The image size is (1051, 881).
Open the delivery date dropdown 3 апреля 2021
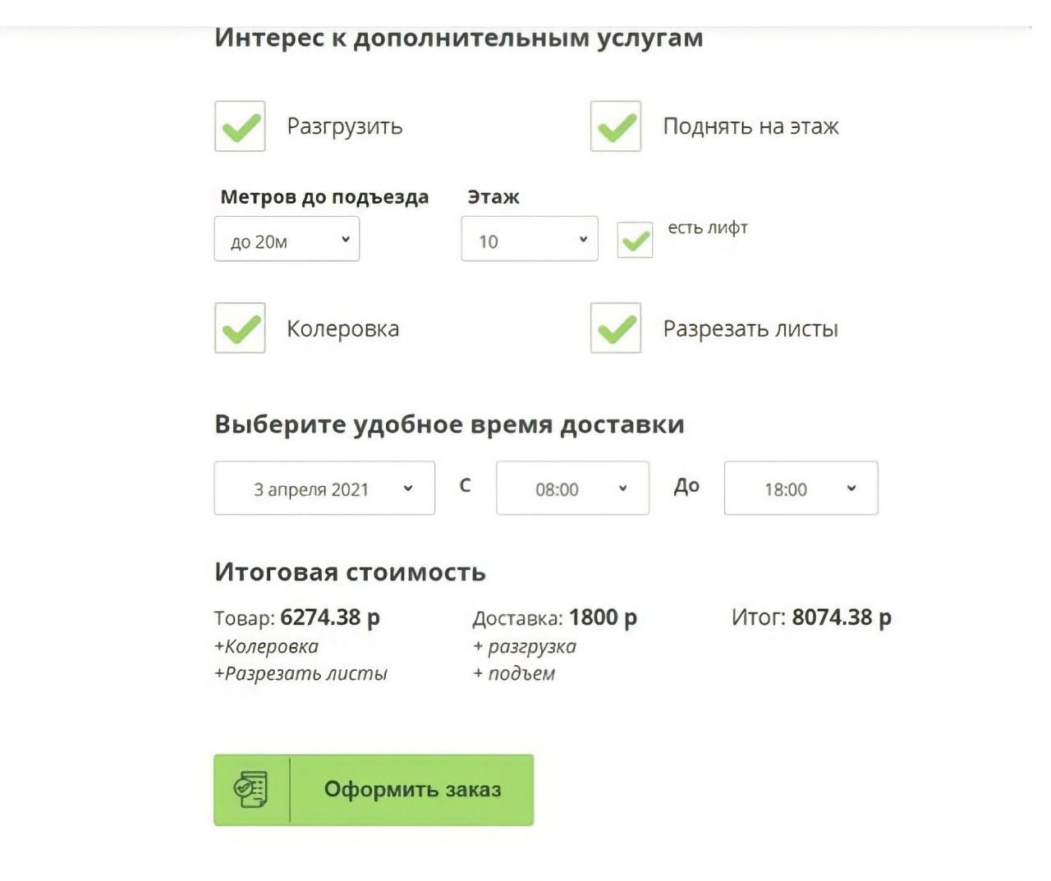[324, 488]
